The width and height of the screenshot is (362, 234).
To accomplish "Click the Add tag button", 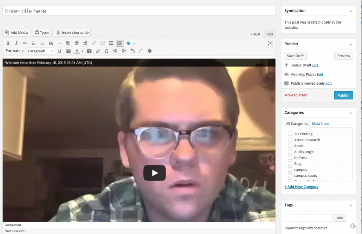I will 340,218.
